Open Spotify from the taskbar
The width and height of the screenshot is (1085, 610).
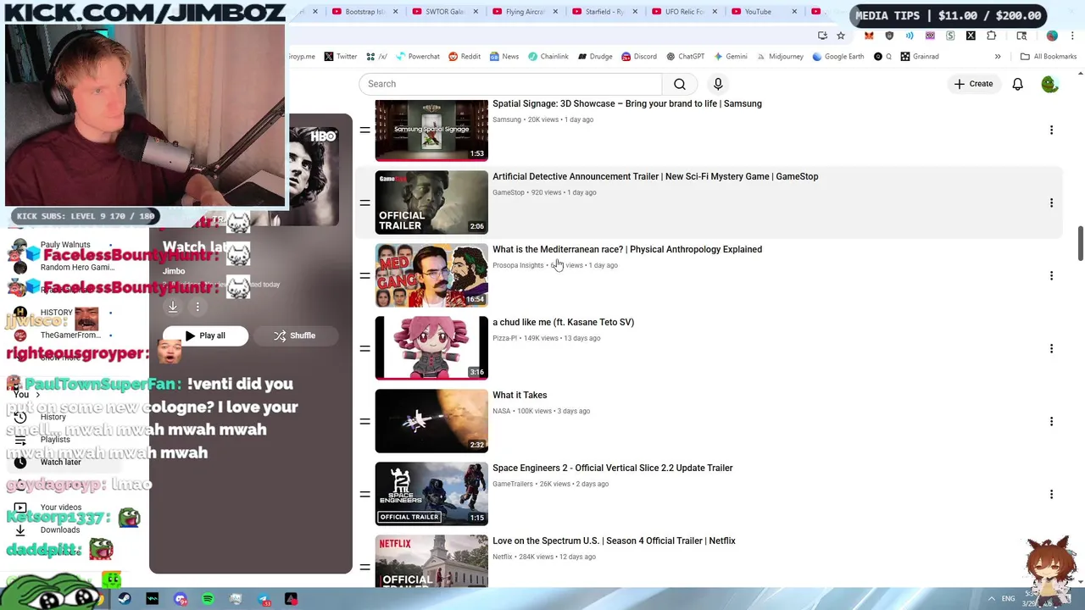coord(208,599)
